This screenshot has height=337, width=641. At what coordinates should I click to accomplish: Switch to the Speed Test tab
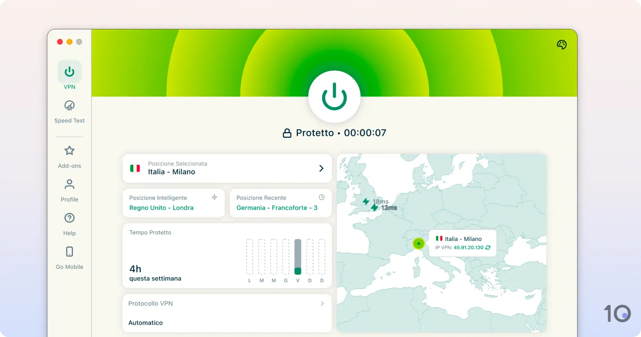(x=69, y=110)
